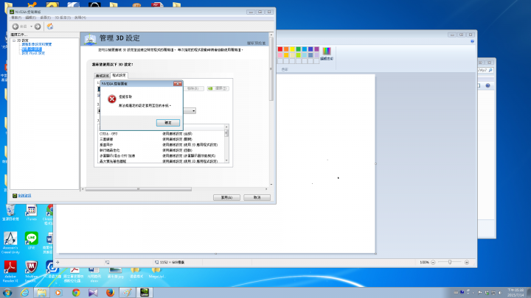Click the Paint zoom in plus button
Viewport: 531px width, 298px height.
pos(467,262)
